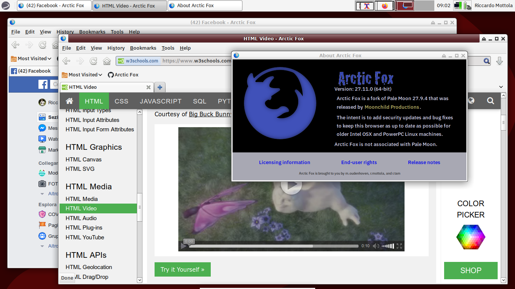This screenshot has width=515, height=289.
Task: Reload the Facebook window page
Action: [x=43, y=45]
